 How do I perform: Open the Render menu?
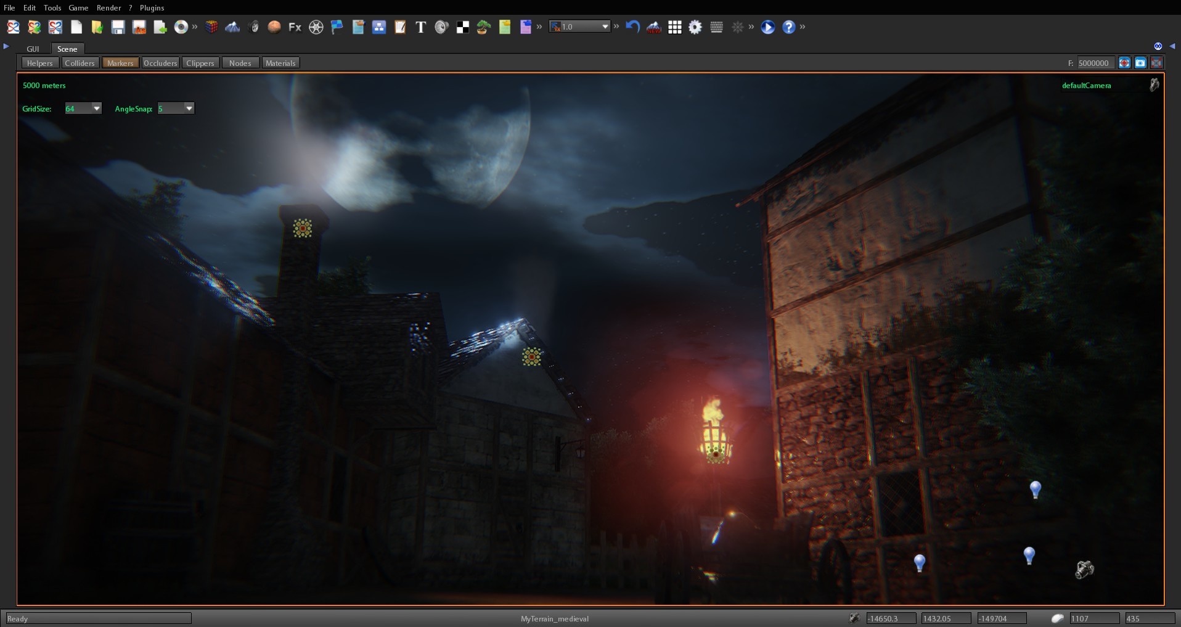[x=109, y=7]
